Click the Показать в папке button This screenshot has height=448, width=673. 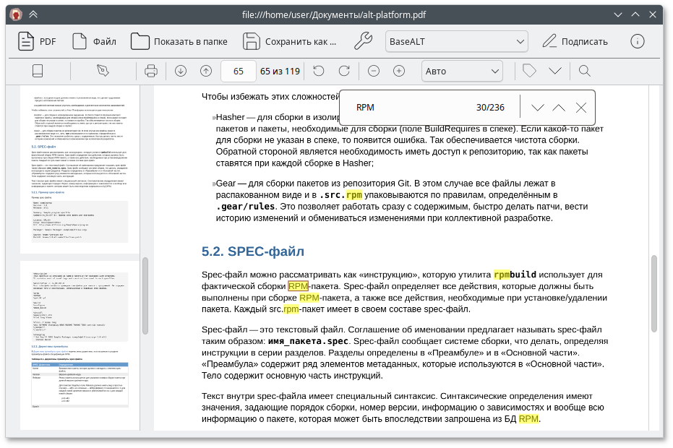click(179, 41)
